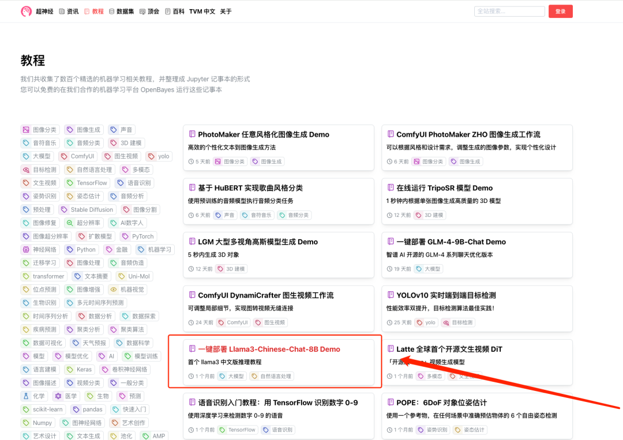The image size is (623, 440).
Task: Open 基于 HuBERT 实现歌曲风格分类 tutorial
Action: point(250,188)
